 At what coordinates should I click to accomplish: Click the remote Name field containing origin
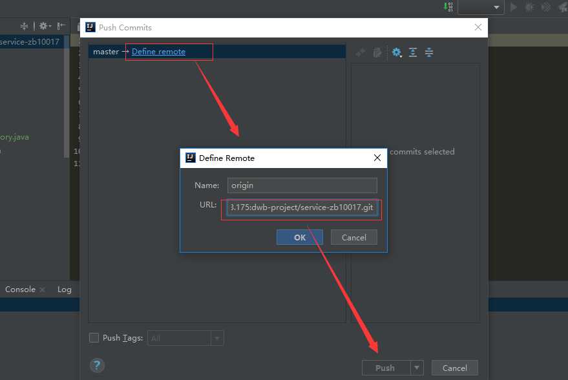click(x=302, y=185)
